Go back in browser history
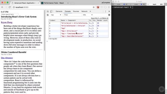 (x=2, y=7)
